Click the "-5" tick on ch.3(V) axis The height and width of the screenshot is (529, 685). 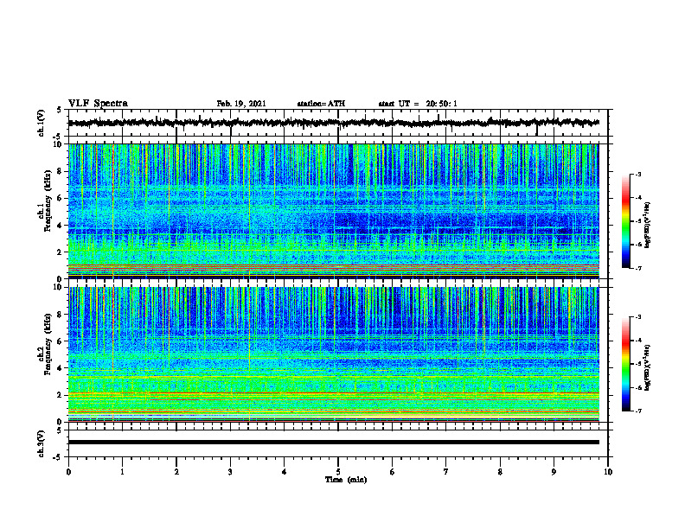(58, 457)
